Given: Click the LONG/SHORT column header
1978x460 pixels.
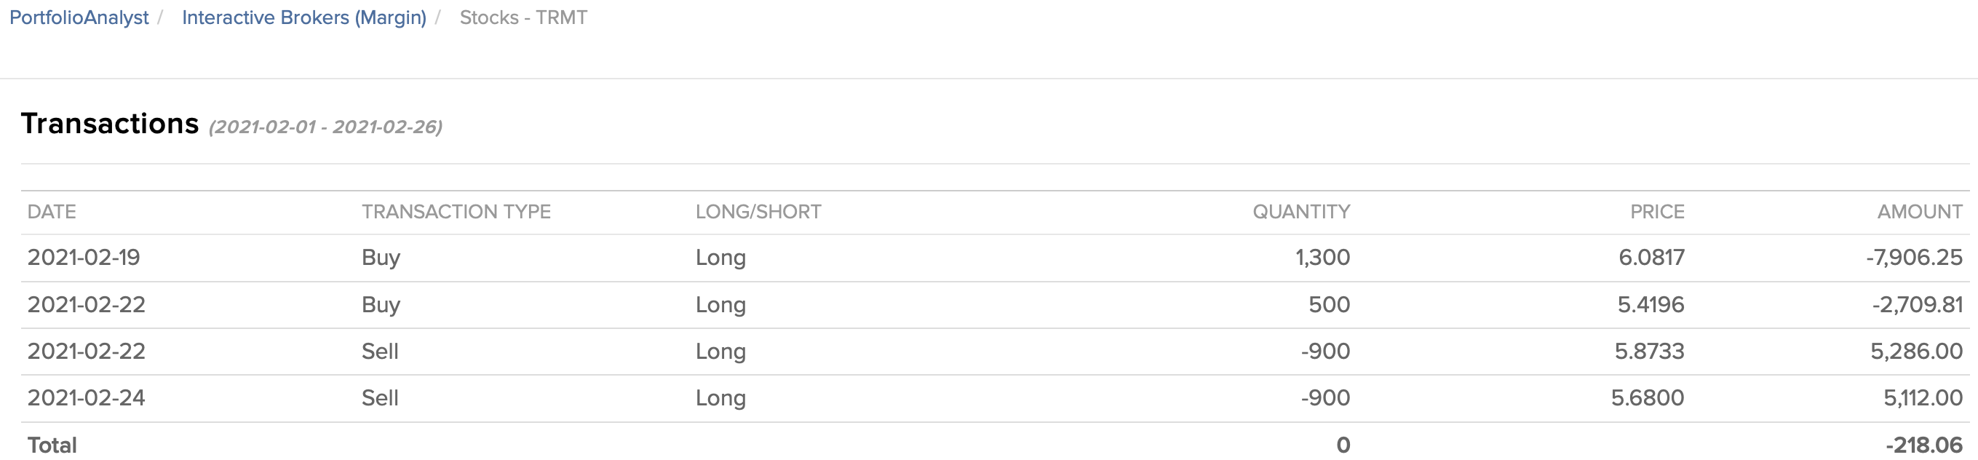Looking at the screenshot, I should (x=758, y=212).
